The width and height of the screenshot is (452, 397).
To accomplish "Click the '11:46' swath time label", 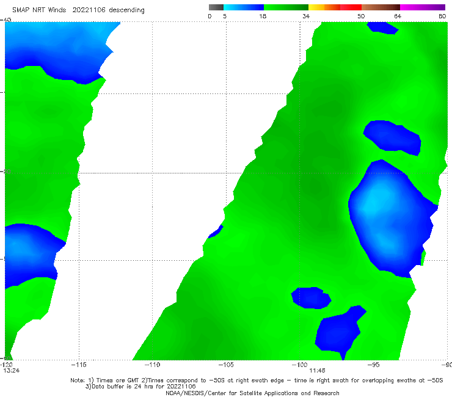I will pos(318,371).
